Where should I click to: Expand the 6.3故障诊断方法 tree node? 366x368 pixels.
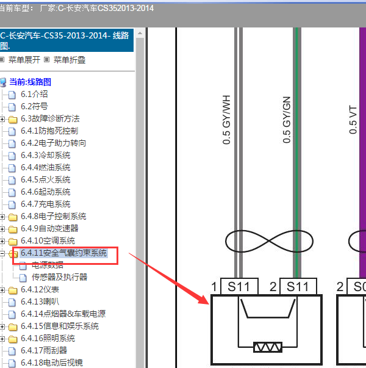click(2, 119)
